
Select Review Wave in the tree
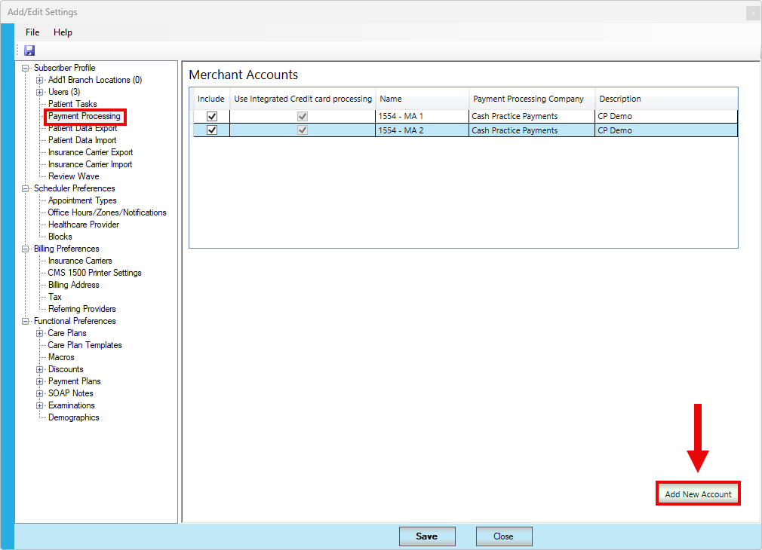pyautogui.click(x=73, y=176)
